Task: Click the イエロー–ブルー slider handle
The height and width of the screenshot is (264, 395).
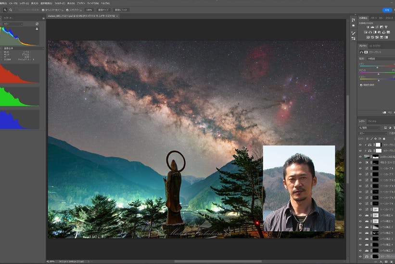Action: coord(379,80)
